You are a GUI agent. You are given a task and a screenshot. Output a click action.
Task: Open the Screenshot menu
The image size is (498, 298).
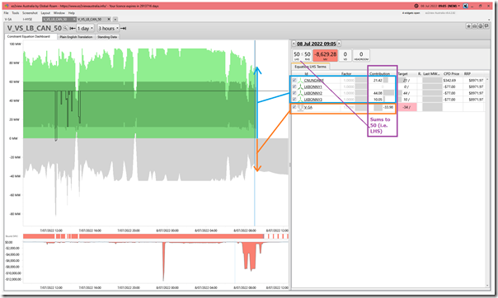pyautogui.click(x=31, y=13)
